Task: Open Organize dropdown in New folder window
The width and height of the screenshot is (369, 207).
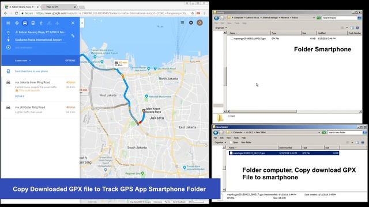Action: (220, 142)
